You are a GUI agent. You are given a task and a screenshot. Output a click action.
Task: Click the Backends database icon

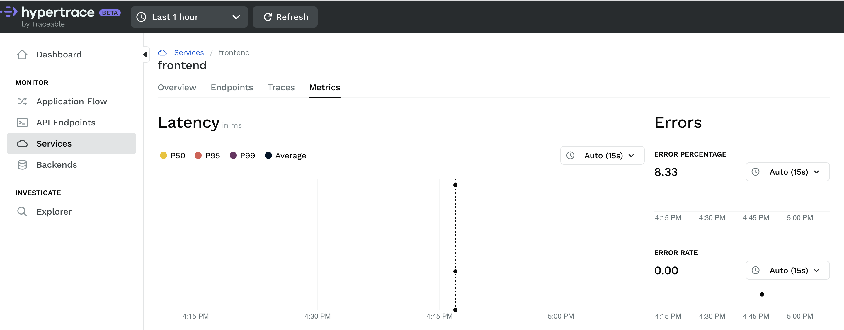[22, 164]
